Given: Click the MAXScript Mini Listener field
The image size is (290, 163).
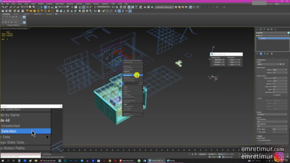Looking at the screenshot, I should point(20,156).
